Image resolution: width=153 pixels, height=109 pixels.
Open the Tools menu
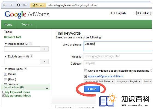click(x=27, y=25)
